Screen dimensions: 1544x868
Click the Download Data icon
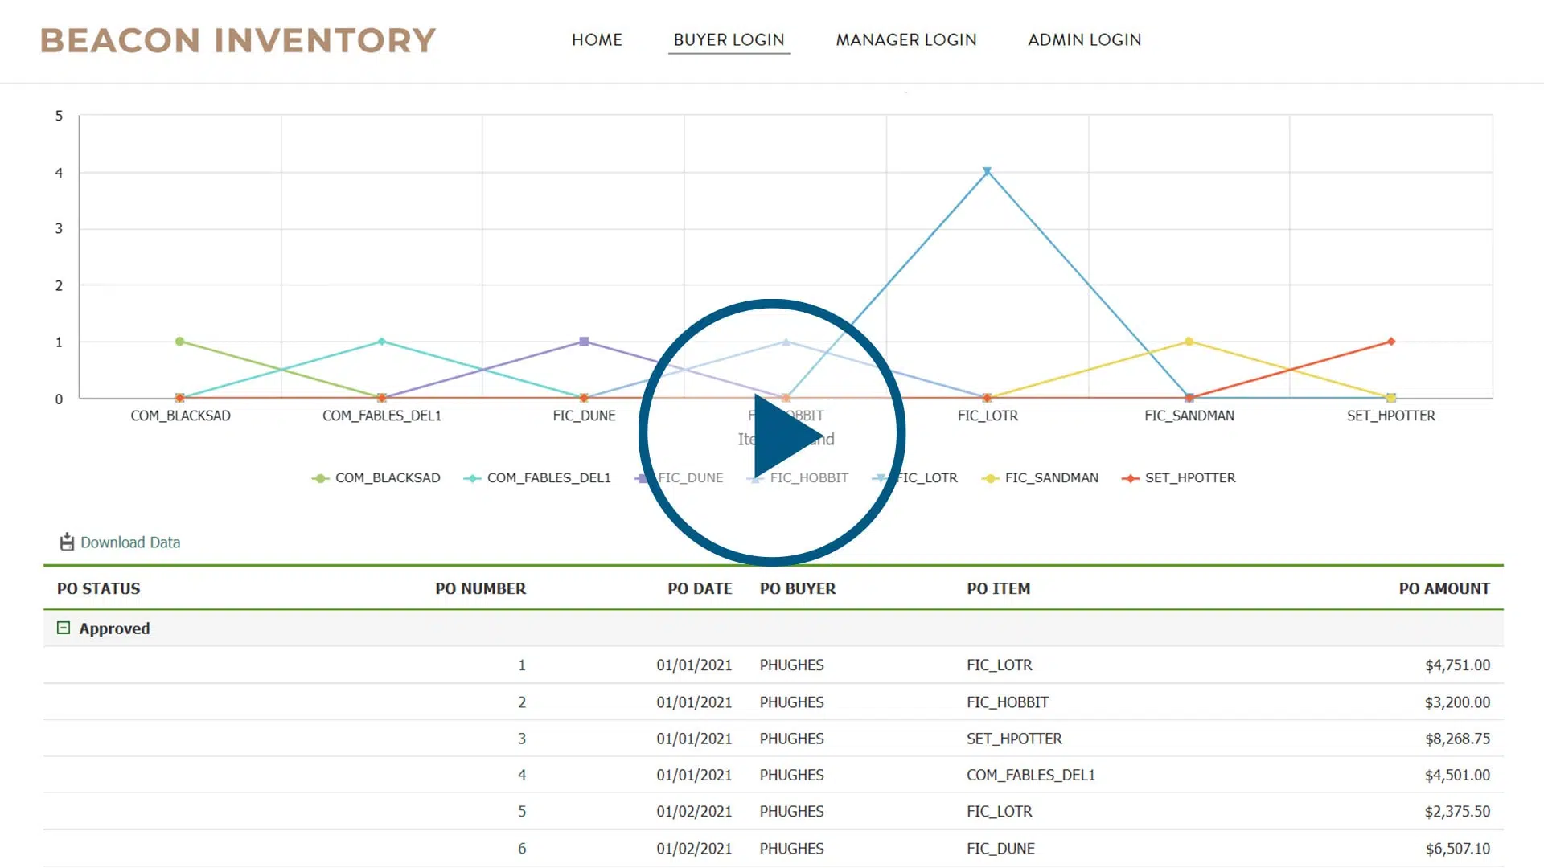pyautogui.click(x=65, y=541)
